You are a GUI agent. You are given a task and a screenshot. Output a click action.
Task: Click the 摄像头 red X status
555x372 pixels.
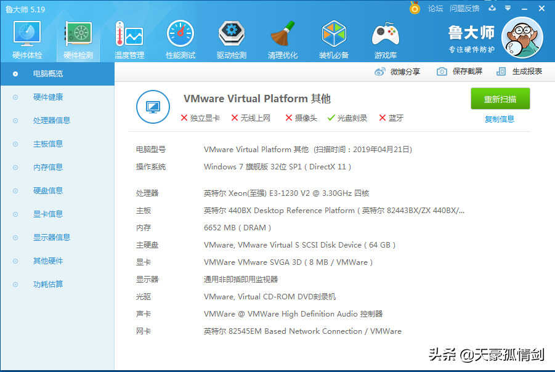301,118
